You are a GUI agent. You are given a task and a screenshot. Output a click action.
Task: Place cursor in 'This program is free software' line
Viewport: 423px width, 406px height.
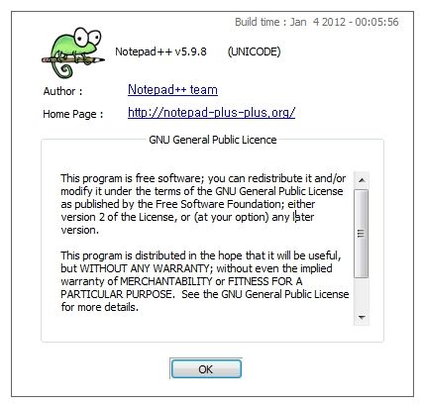coord(203,178)
